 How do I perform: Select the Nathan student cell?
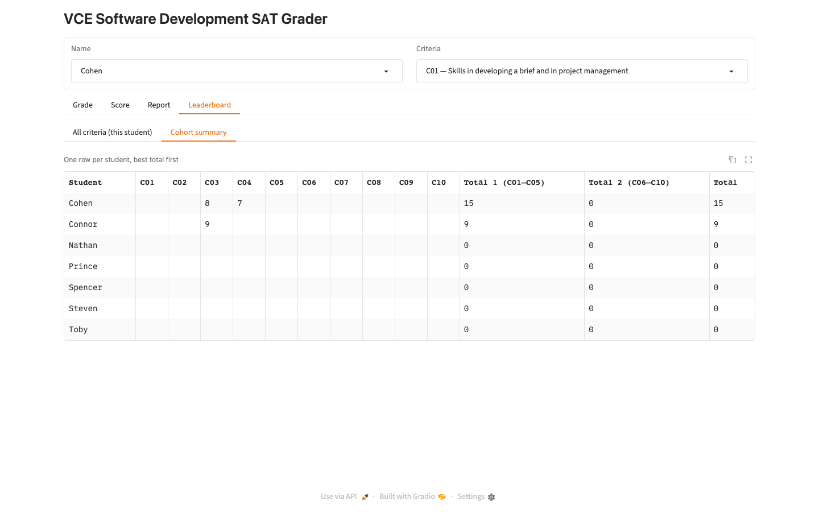click(x=100, y=246)
